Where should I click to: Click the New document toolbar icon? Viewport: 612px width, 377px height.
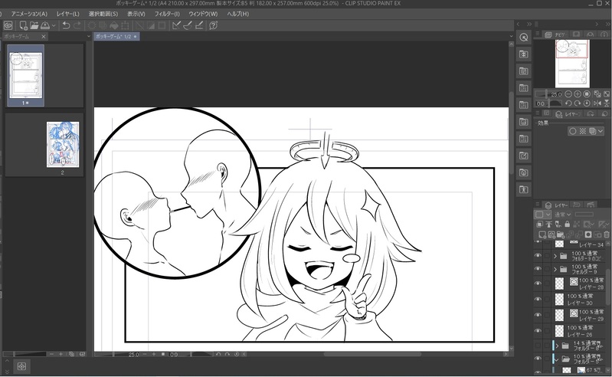click(x=24, y=26)
